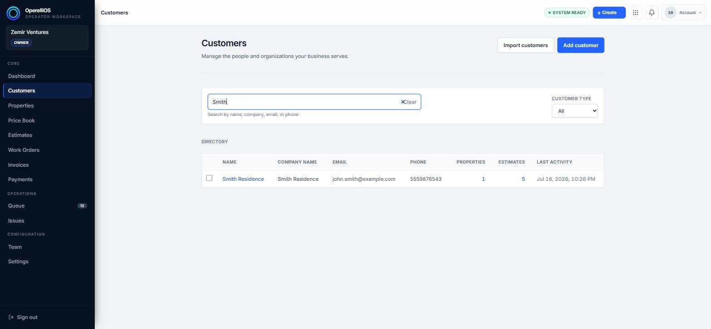This screenshot has height=329, width=711.
Task: Open the Queue page
Action: [47, 206]
